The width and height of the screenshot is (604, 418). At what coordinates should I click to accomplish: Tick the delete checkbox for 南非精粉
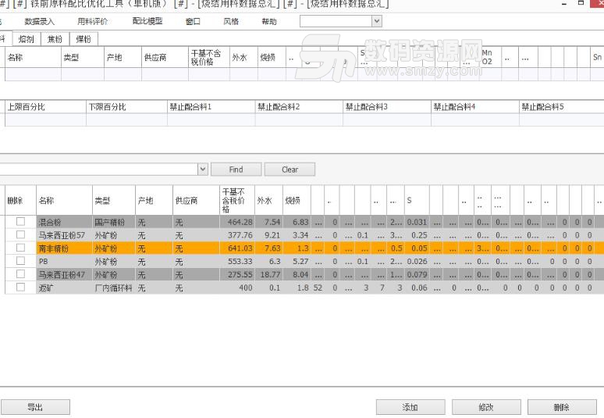tap(20, 248)
